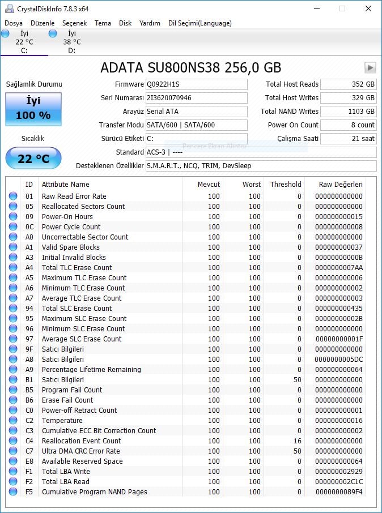Click the status icon for Power-On Hours
This screenshot has height=513, width=382.
(13, 216)
